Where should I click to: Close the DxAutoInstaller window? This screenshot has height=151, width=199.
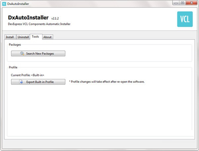click(191, 3)
